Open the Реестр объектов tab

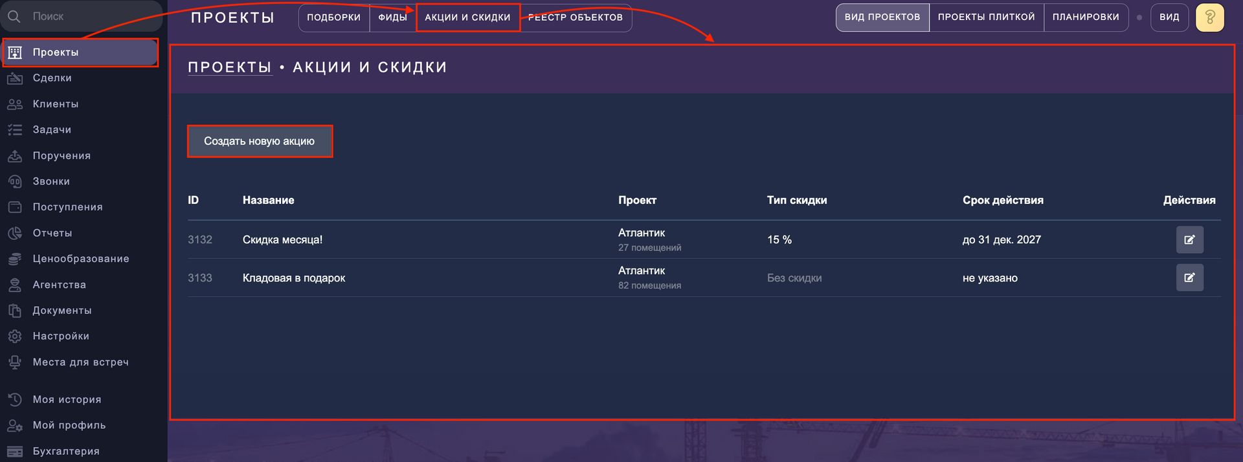point(576,17)
